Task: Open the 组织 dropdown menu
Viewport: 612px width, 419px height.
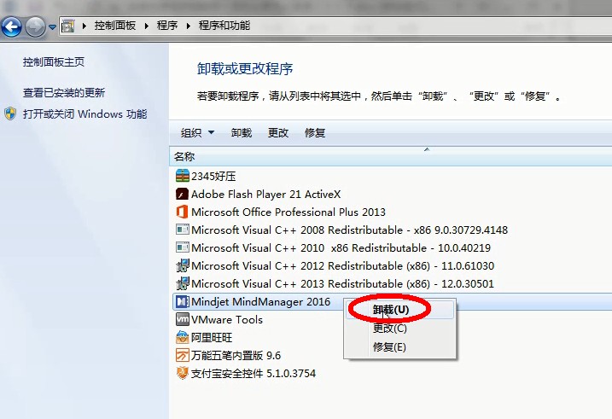Action: pyautogui.click(x=197, y=133)
